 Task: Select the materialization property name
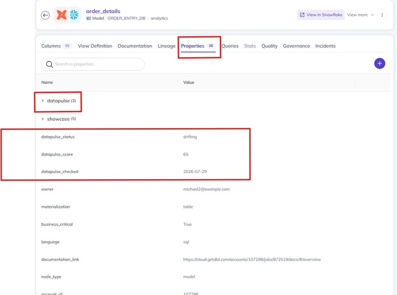[56, 207]
